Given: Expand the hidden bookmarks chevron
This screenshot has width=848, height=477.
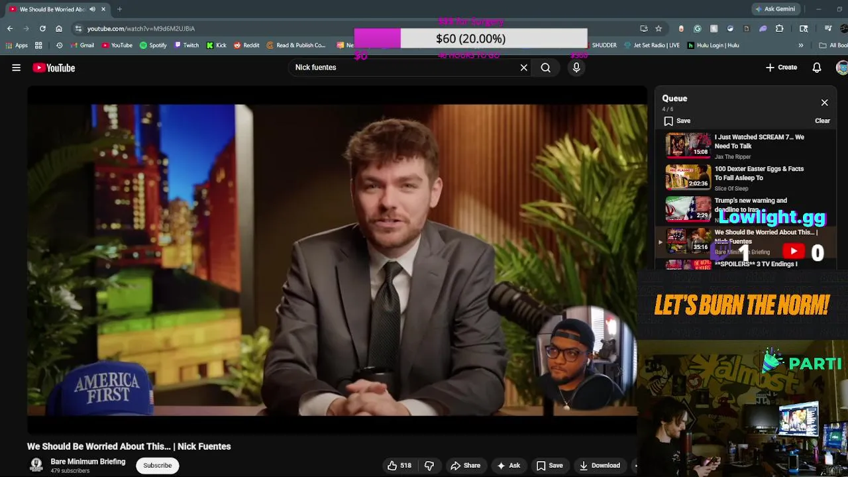Looking at the screenshot, I should (x=800, y=46).
